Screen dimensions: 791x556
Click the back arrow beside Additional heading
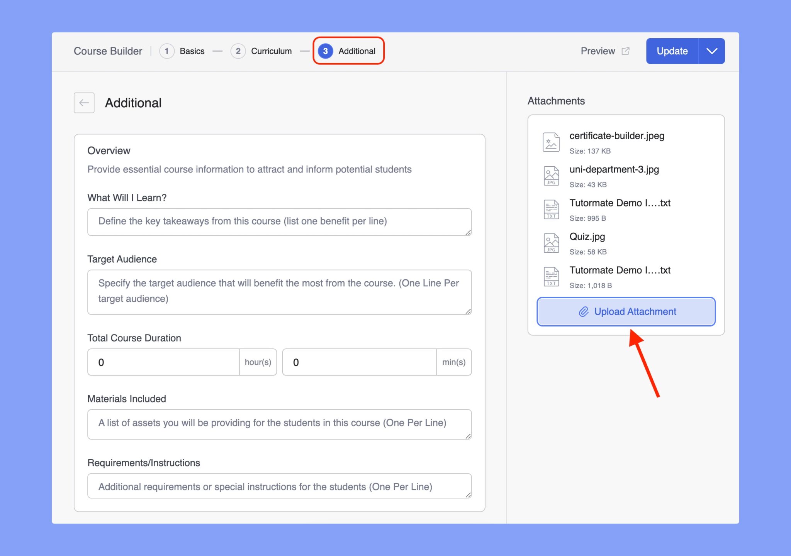tap(84, 103)
